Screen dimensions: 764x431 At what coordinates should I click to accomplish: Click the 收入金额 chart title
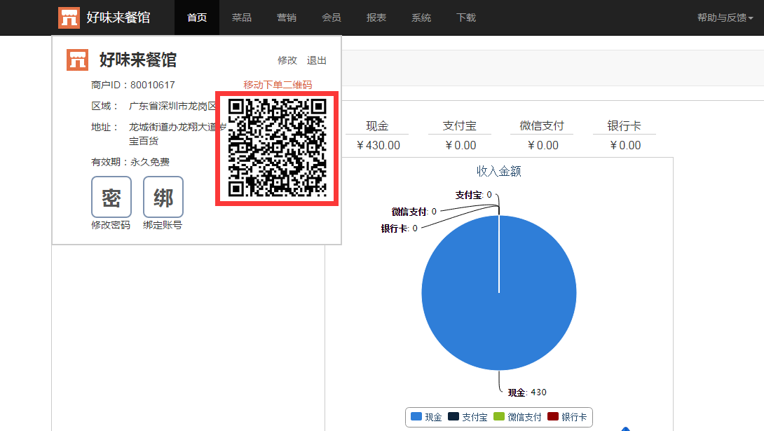pos(499,171)
